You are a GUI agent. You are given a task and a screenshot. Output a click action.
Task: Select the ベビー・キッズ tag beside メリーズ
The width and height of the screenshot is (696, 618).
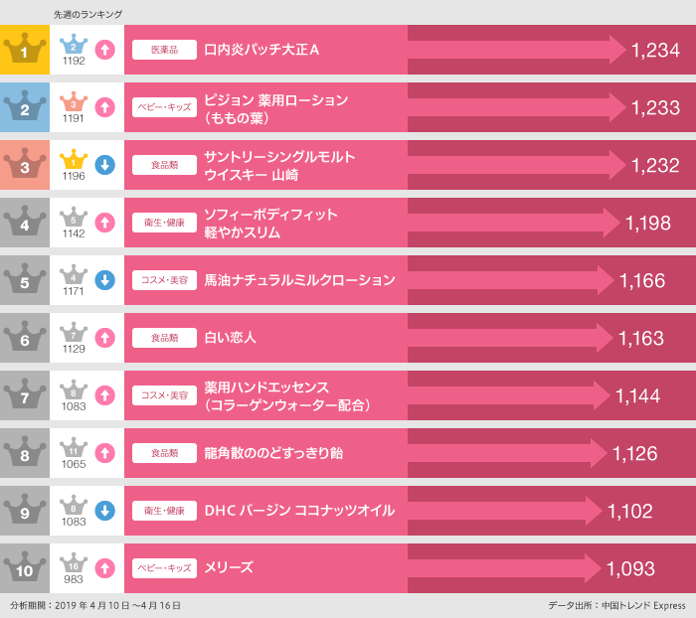164,568
